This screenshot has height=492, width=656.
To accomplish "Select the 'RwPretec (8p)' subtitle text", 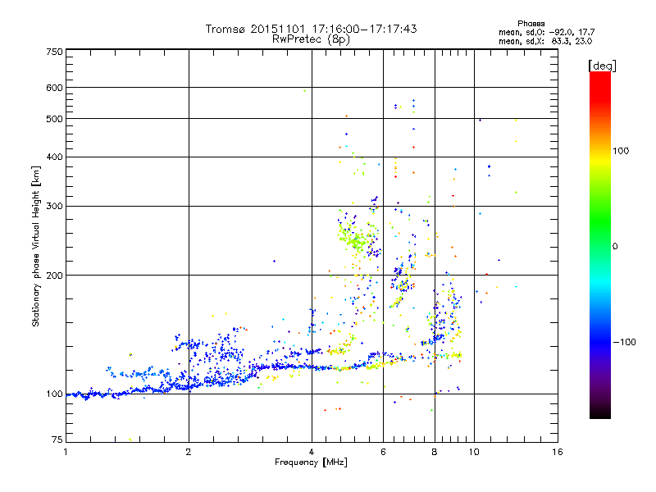I will (311, 39).
